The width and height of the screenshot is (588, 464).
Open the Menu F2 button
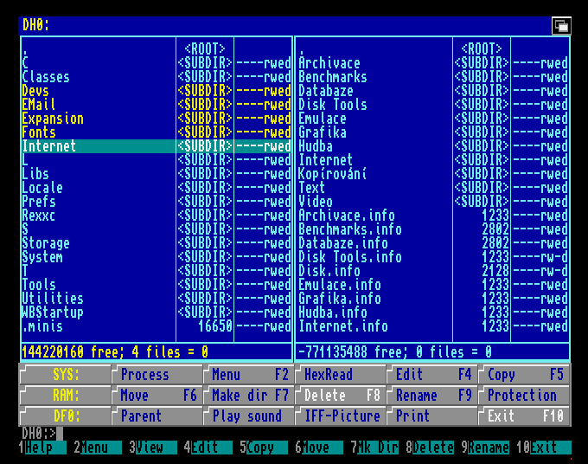coord(249,375)
